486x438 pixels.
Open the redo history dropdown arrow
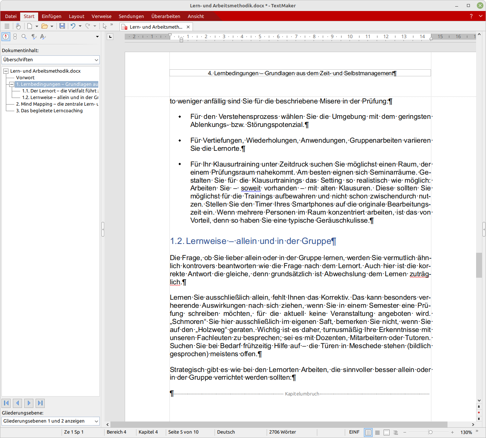click(95, 26)
